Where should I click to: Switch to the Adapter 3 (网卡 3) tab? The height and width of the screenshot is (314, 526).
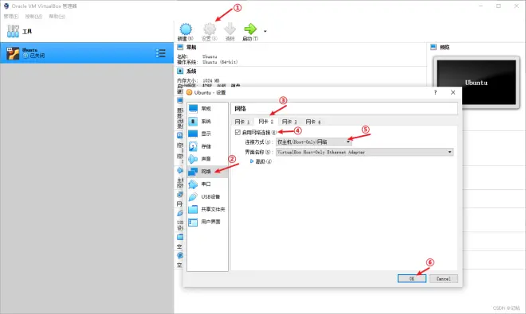(289, 122)
